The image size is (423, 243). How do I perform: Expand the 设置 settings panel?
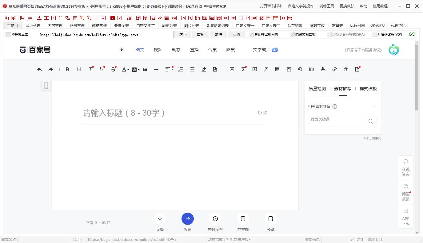160,219
